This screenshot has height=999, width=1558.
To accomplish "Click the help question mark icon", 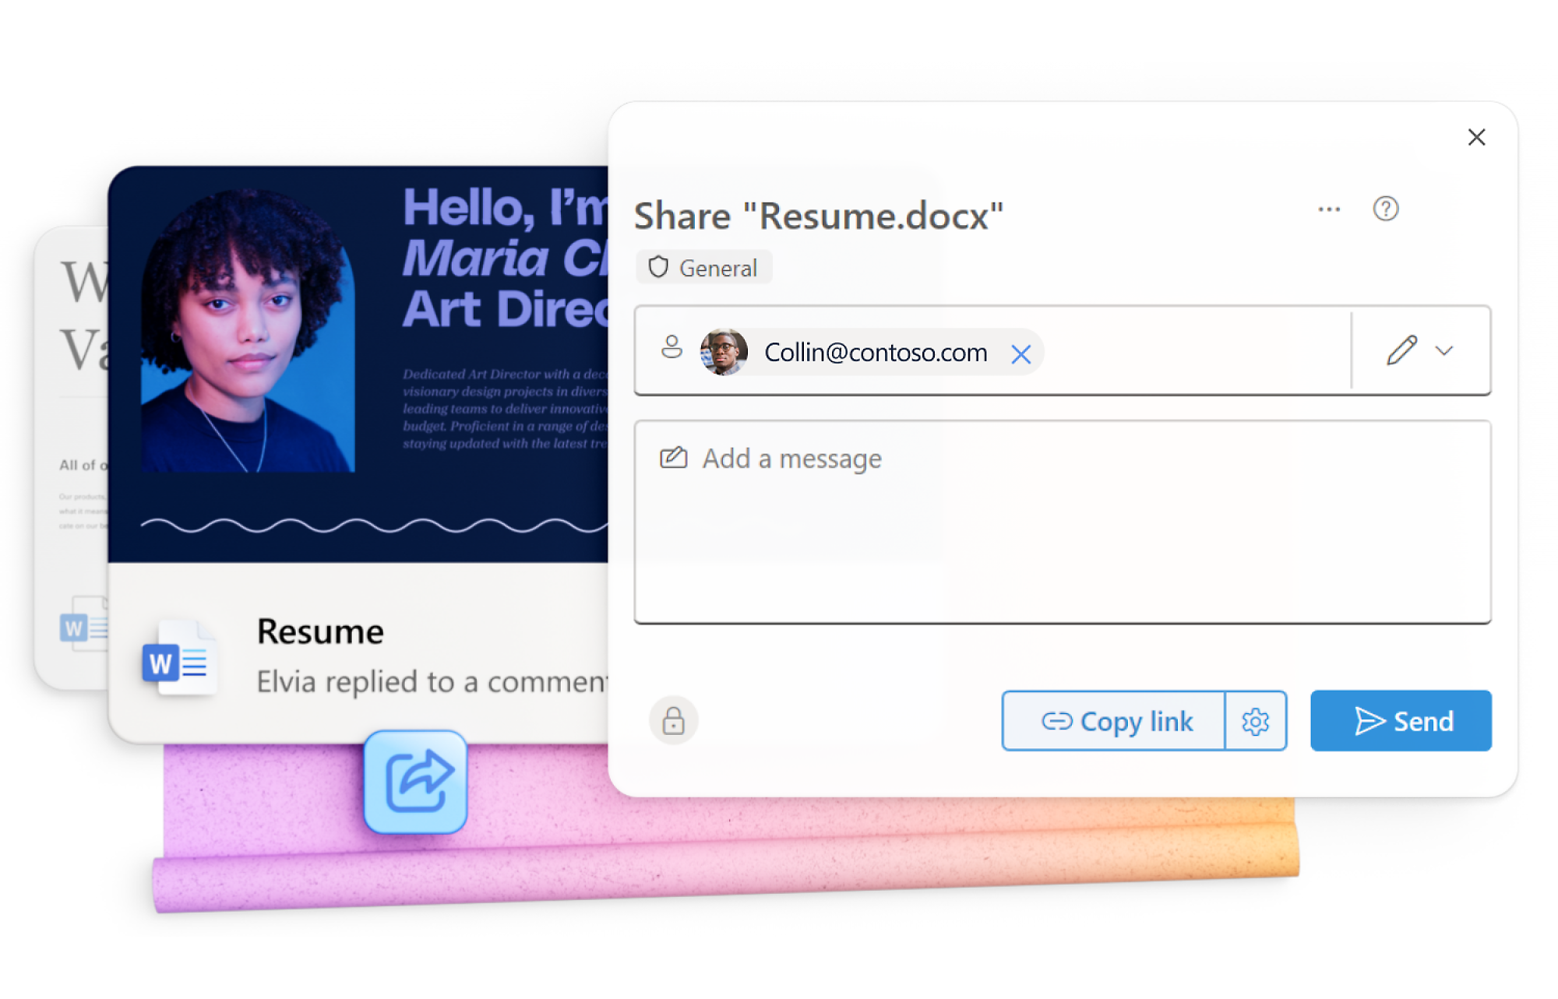I will click(x=1385, y=209).
